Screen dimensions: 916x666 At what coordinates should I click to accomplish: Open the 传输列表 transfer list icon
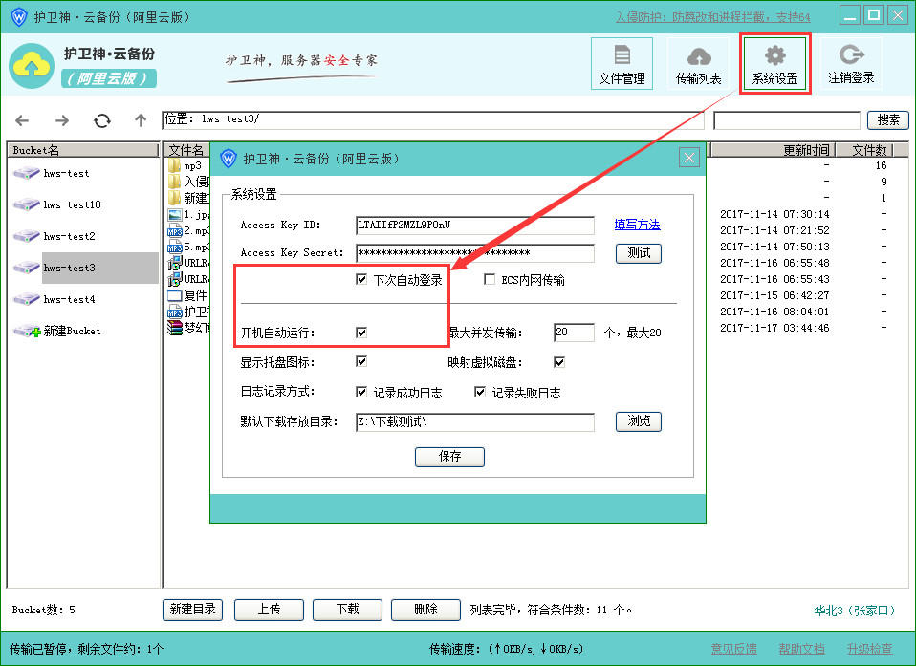(x=698, y=64)
